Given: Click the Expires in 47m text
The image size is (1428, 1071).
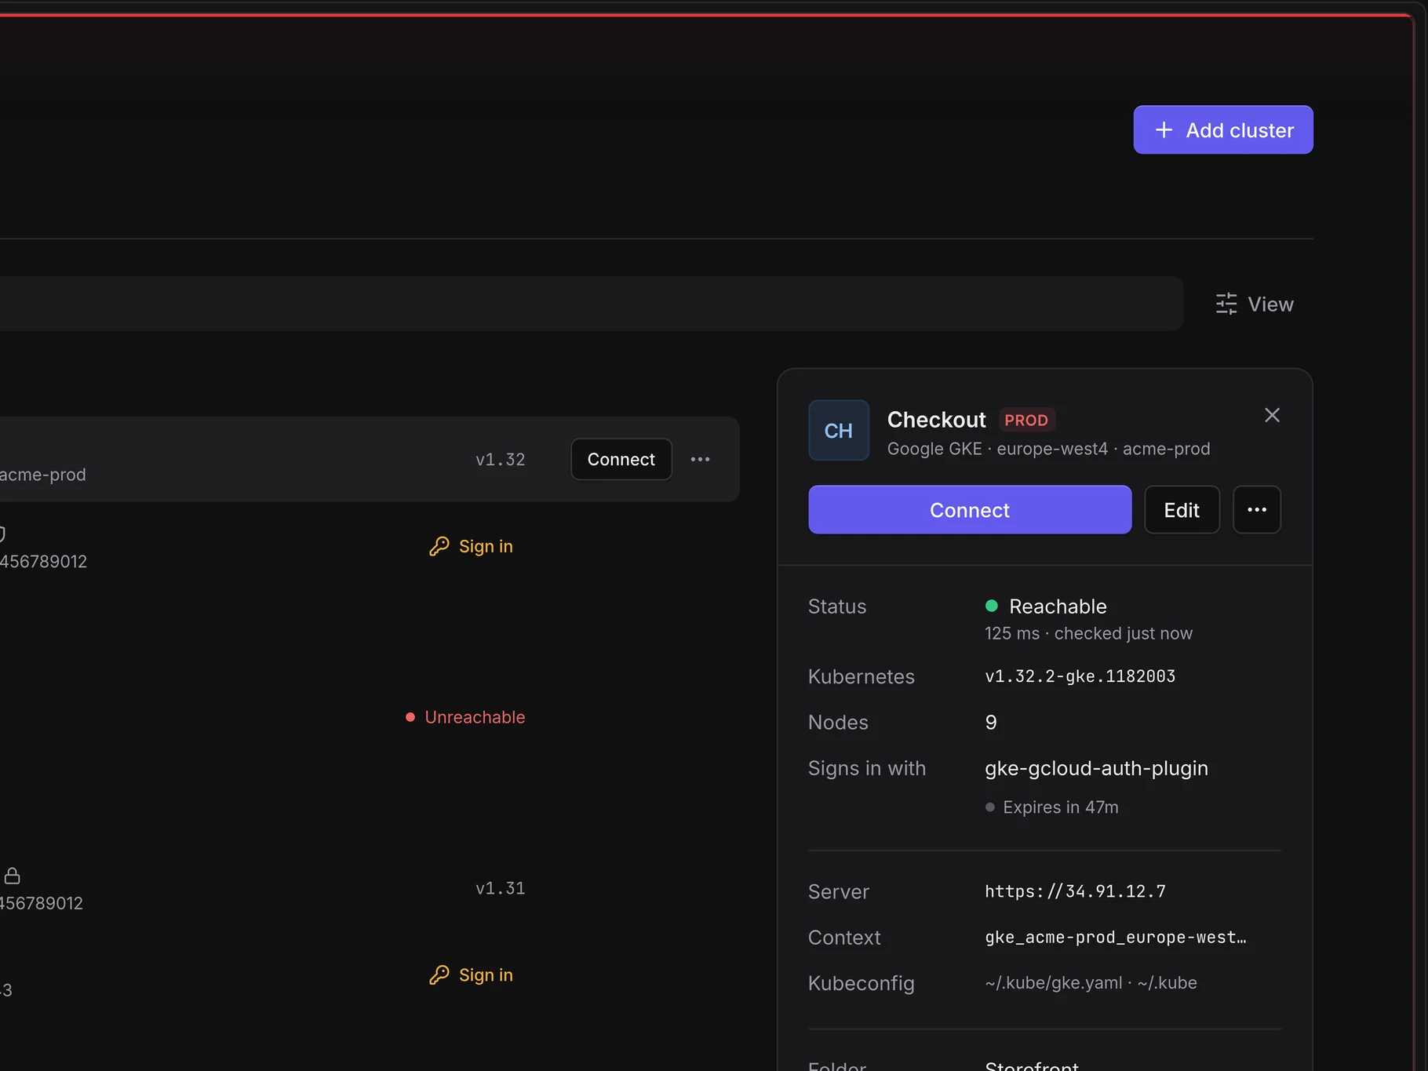Looking at the screenshot, I should pyautogui.click(x=1061, y=807).
